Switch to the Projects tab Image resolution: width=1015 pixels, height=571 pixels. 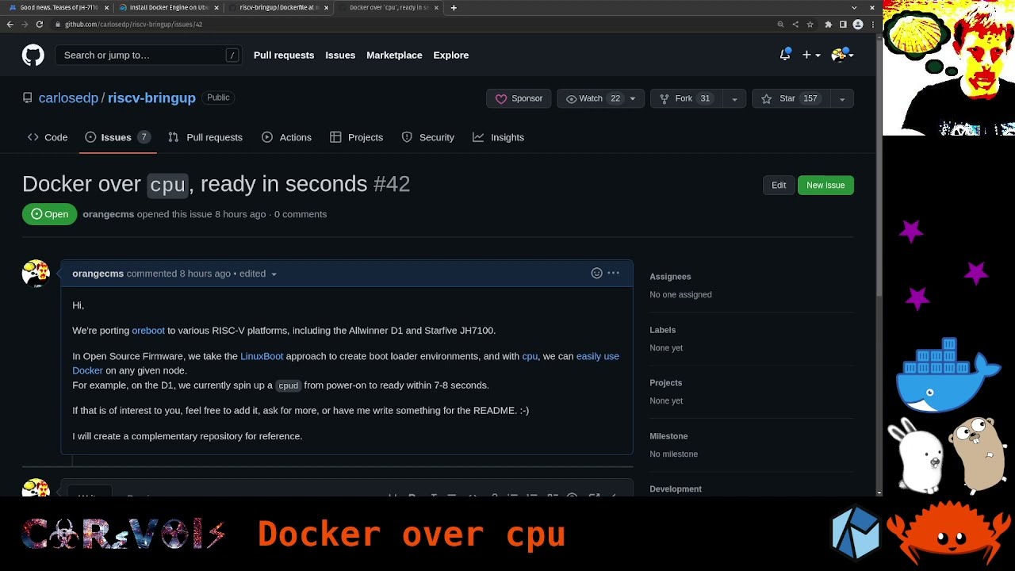pos(356,137)
